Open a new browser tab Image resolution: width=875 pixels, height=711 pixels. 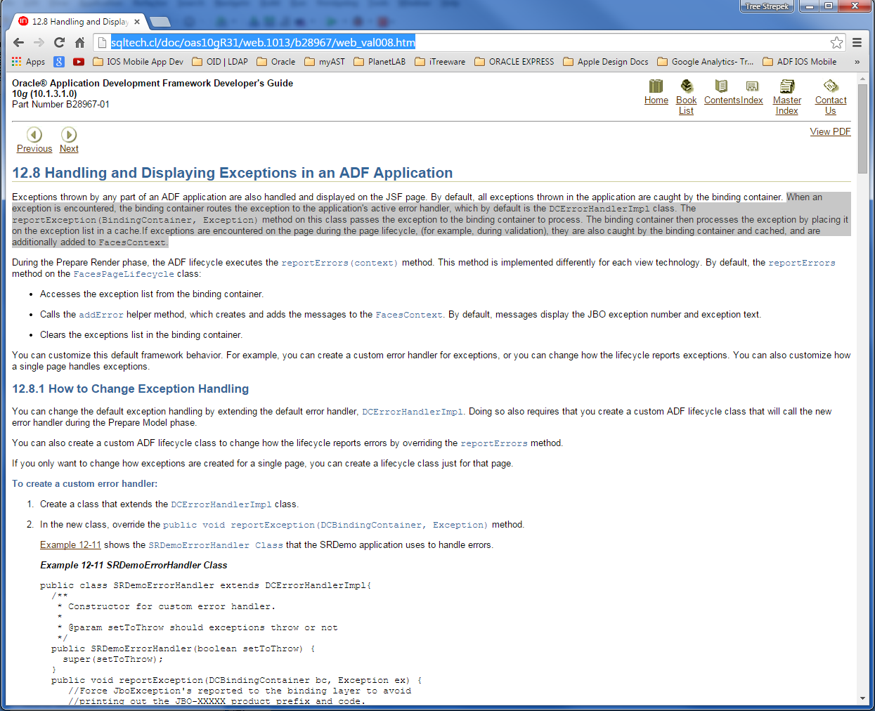tap(160, 22)
